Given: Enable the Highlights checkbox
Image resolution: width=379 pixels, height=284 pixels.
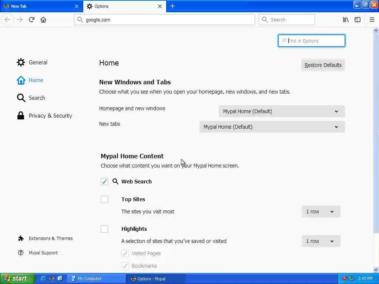Looking at the screenshot, I should pyautogui.click(x=104, y=229).
